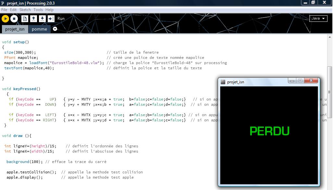Create a new sketch file icon

[x=25, y=19]
